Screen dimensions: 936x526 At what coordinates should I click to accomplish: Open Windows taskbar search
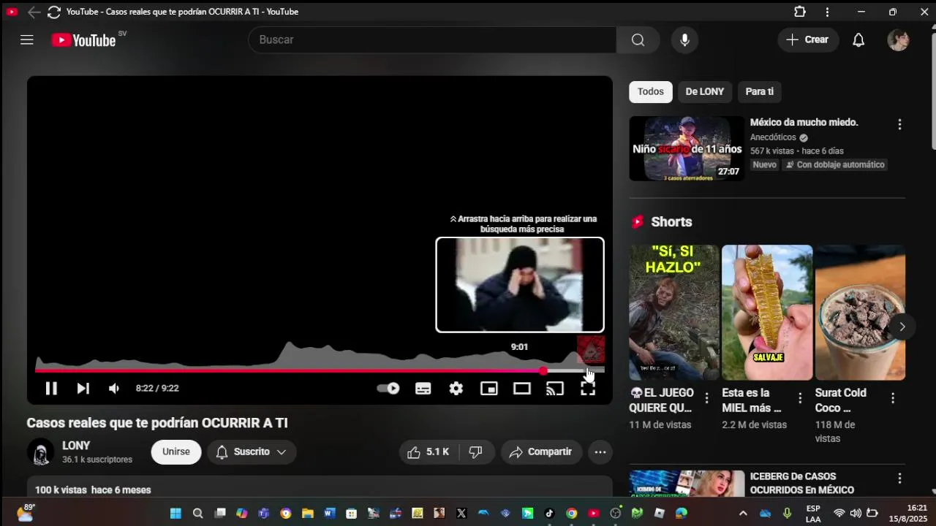197,514
